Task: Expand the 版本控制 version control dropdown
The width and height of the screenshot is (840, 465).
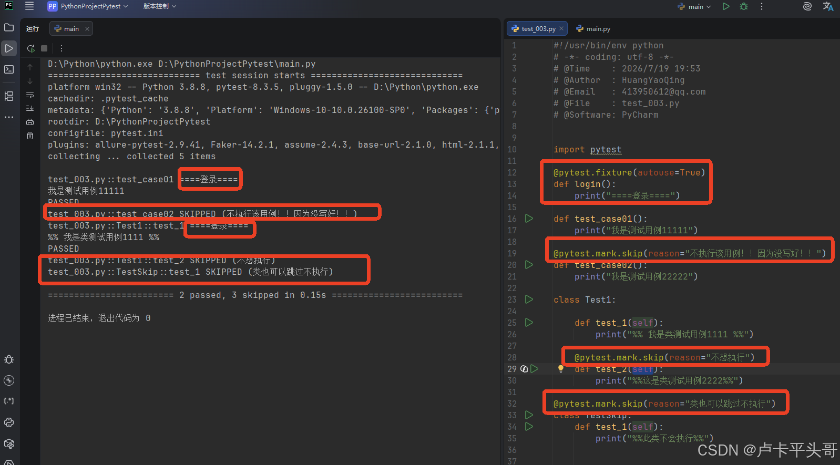Action: click(159, 6)
